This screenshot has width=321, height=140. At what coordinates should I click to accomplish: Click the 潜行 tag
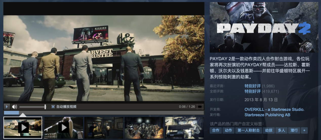294,130
